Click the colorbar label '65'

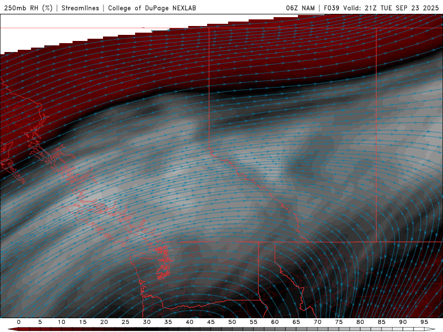point(296,322)
